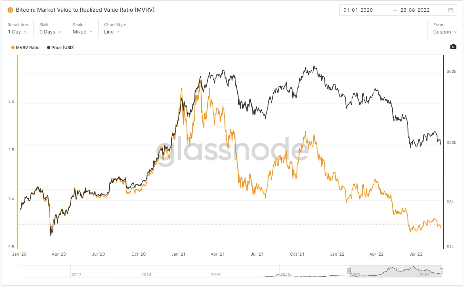
Task: Click the left range navigator handle
Action: [349, 271]
